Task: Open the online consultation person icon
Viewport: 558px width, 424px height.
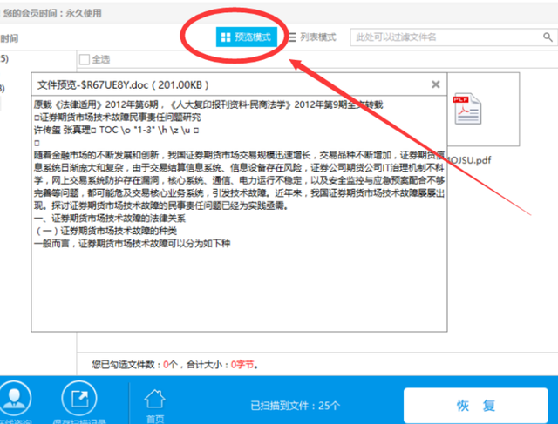Action: [x=14, y=398]
